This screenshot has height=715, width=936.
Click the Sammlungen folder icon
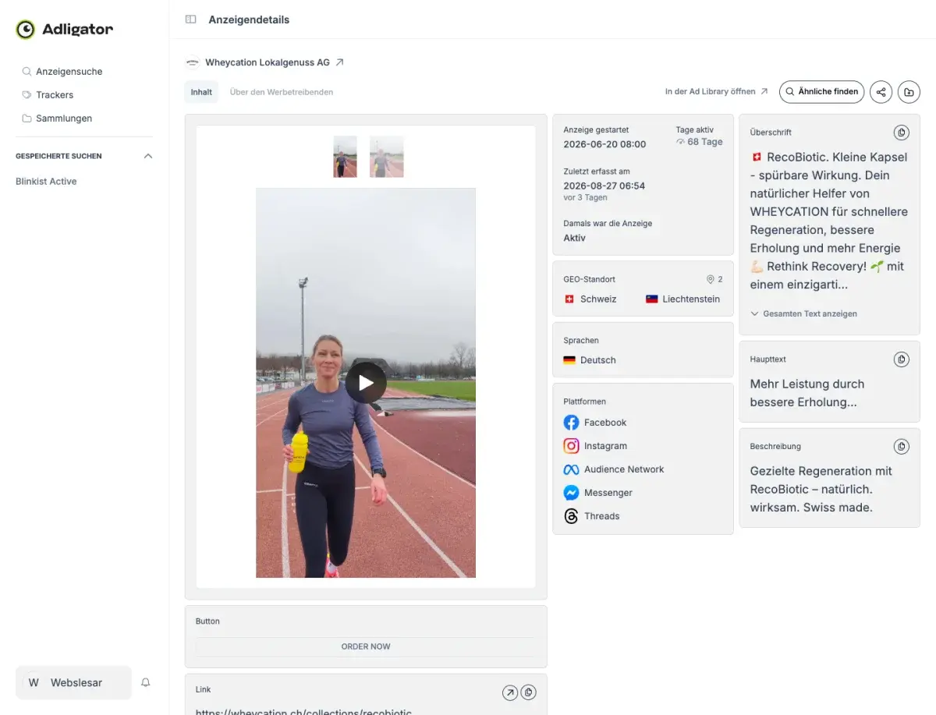coord(27,118)
